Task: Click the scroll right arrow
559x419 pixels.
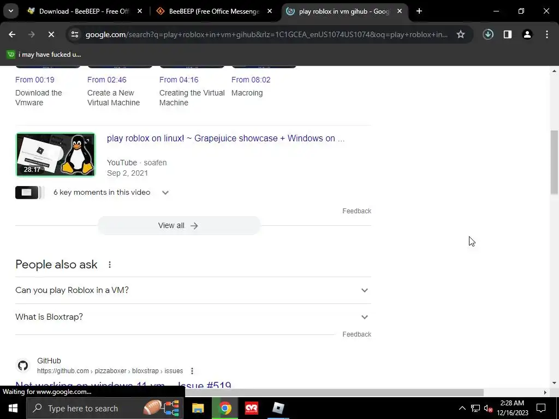Action: pyautogui.click(x=545, y=392)
